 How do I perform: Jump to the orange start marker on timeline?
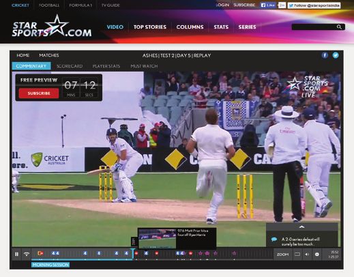coord(40,253)
